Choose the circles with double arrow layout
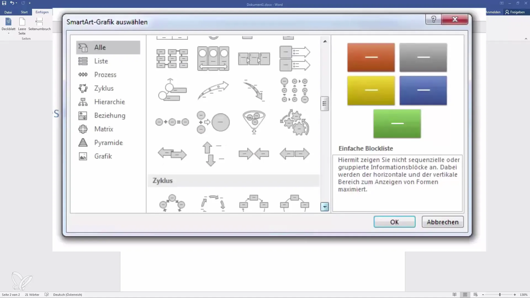This screenshot has height=298, width=530. (213, 58)
